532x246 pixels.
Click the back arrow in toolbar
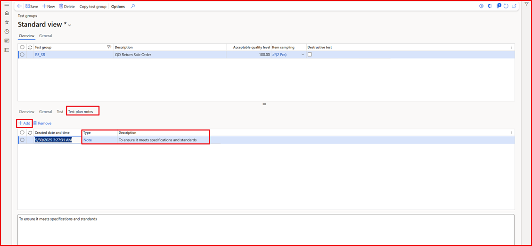click(19, 7)
